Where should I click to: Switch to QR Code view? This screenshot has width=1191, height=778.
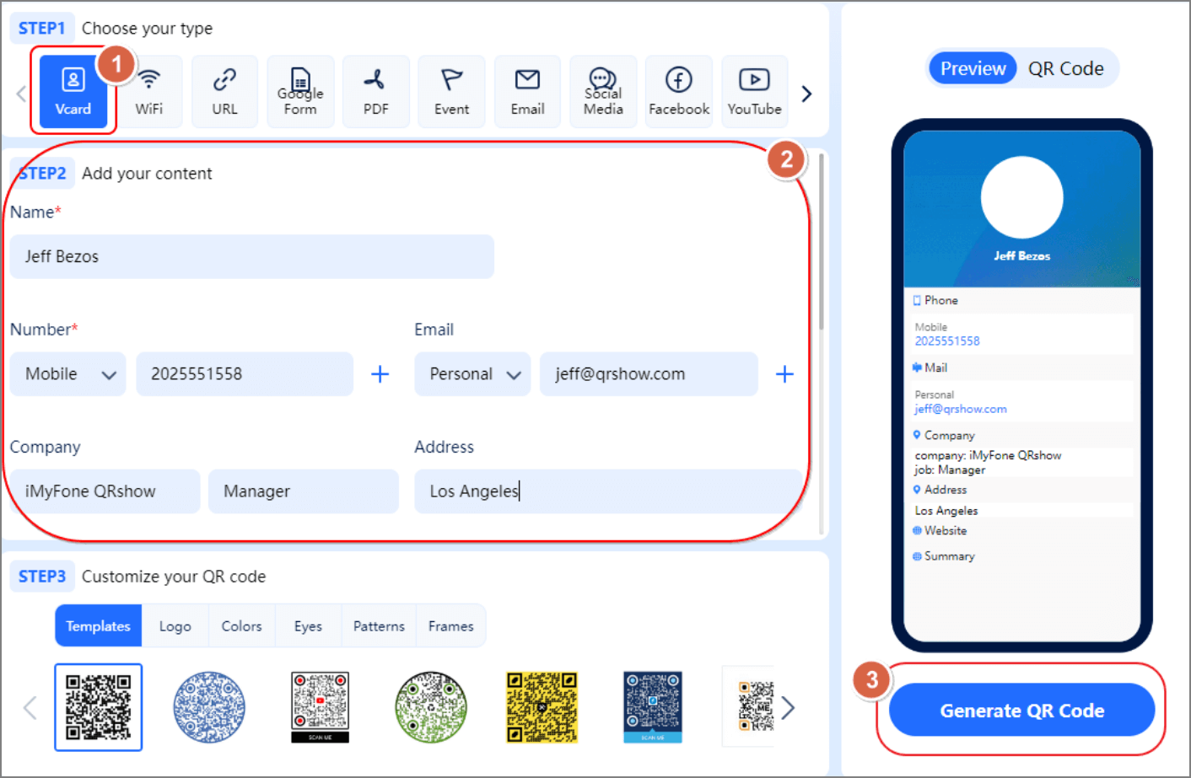(1066, 68)
